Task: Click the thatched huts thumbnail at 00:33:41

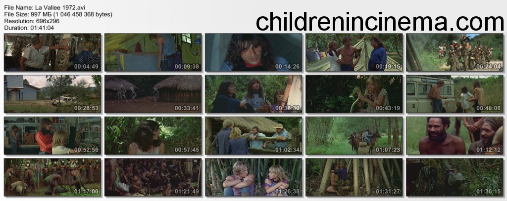Action: pyautogui.click(x=153, y=94)
